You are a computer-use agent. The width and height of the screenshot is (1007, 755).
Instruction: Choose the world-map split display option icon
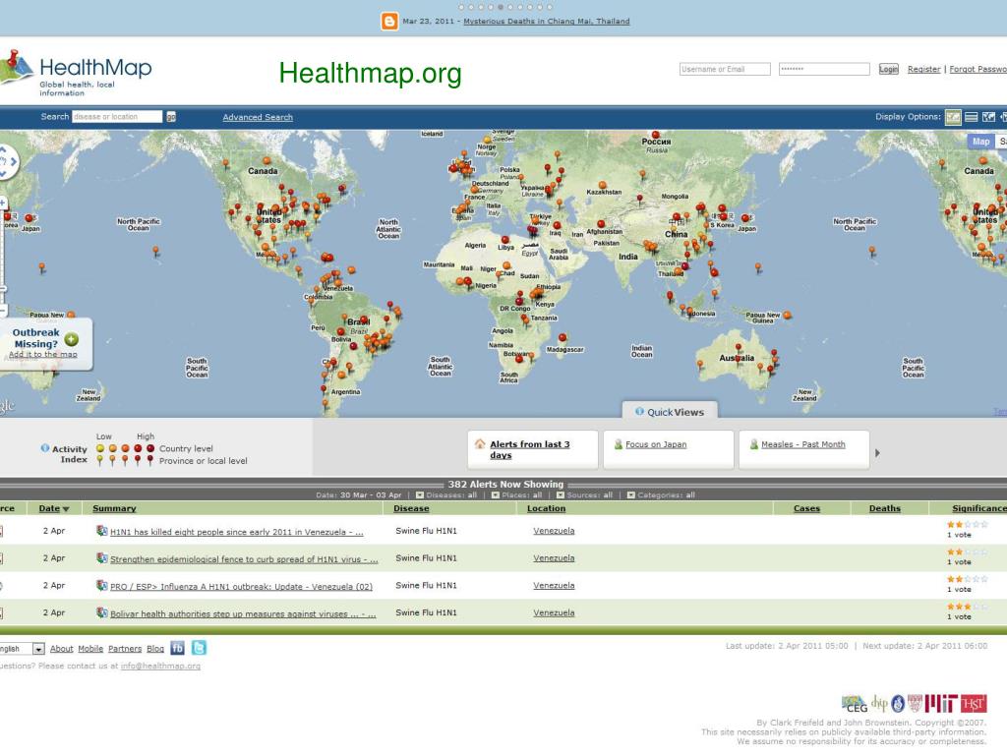989,117
